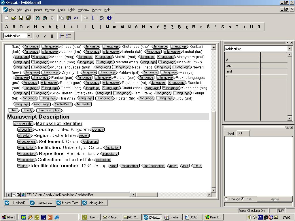Create a new document with New icon

6,18
